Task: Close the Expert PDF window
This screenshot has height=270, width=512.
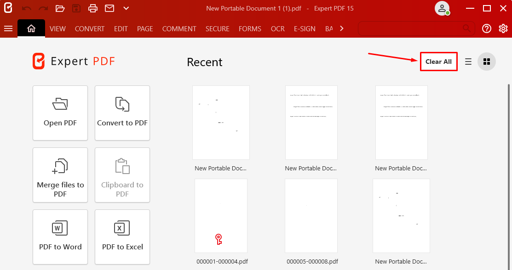Action: [503, 8]
